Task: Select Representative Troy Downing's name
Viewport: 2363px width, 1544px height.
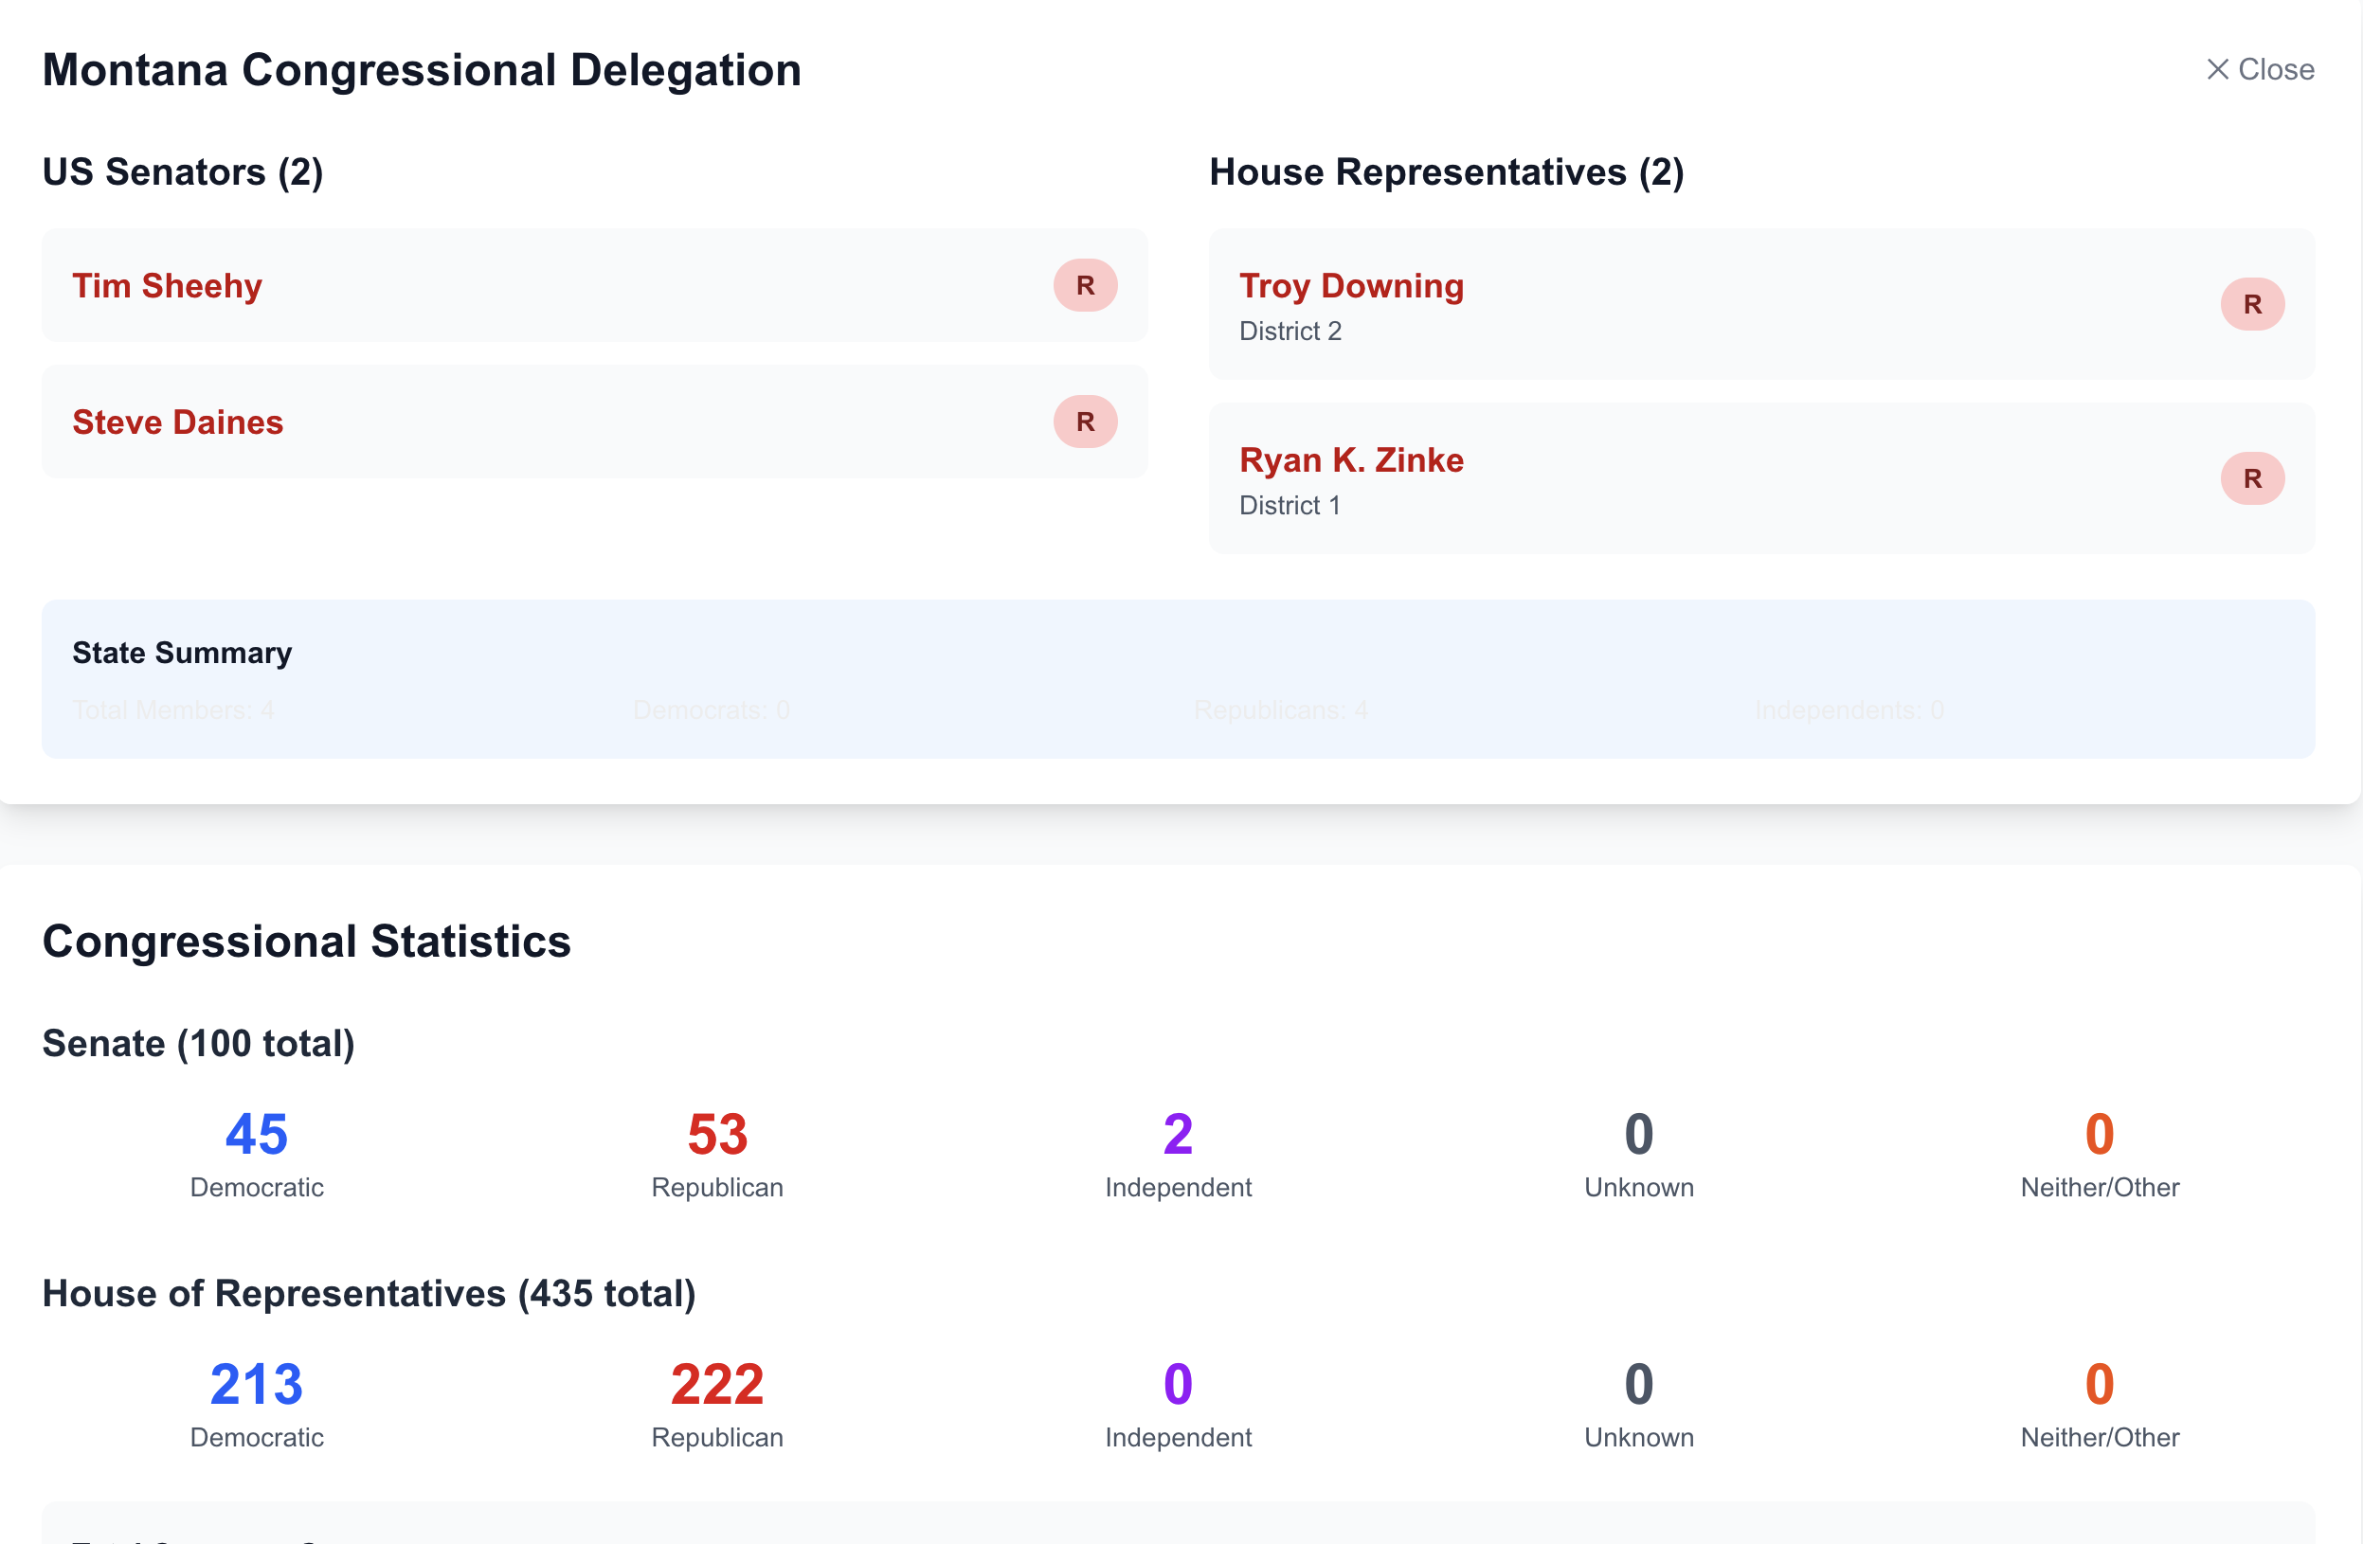Action: 1350,286
